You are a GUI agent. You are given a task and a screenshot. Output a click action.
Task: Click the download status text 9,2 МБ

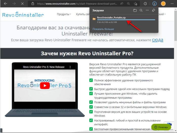click(x=107, y=22)
